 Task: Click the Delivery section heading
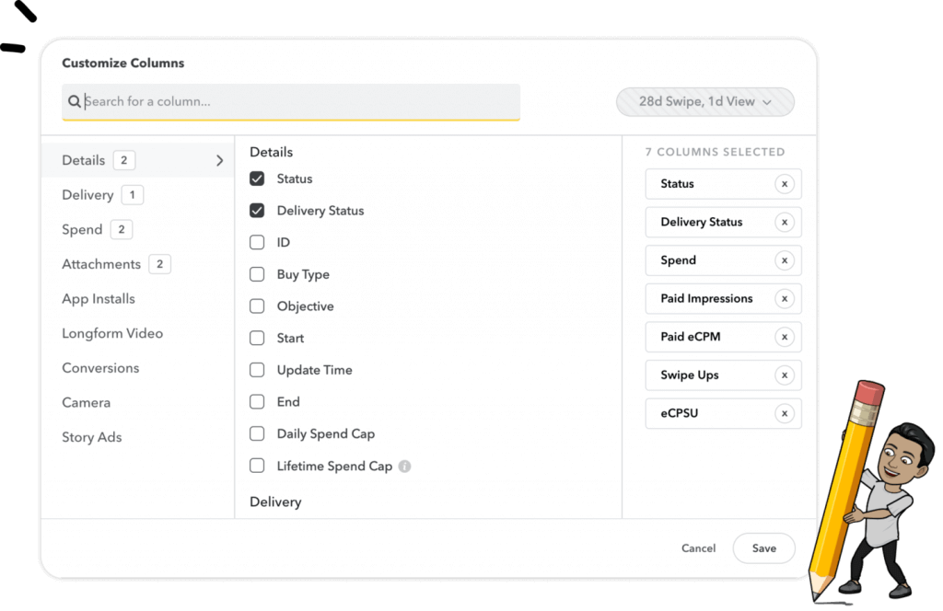coord(275,501)
